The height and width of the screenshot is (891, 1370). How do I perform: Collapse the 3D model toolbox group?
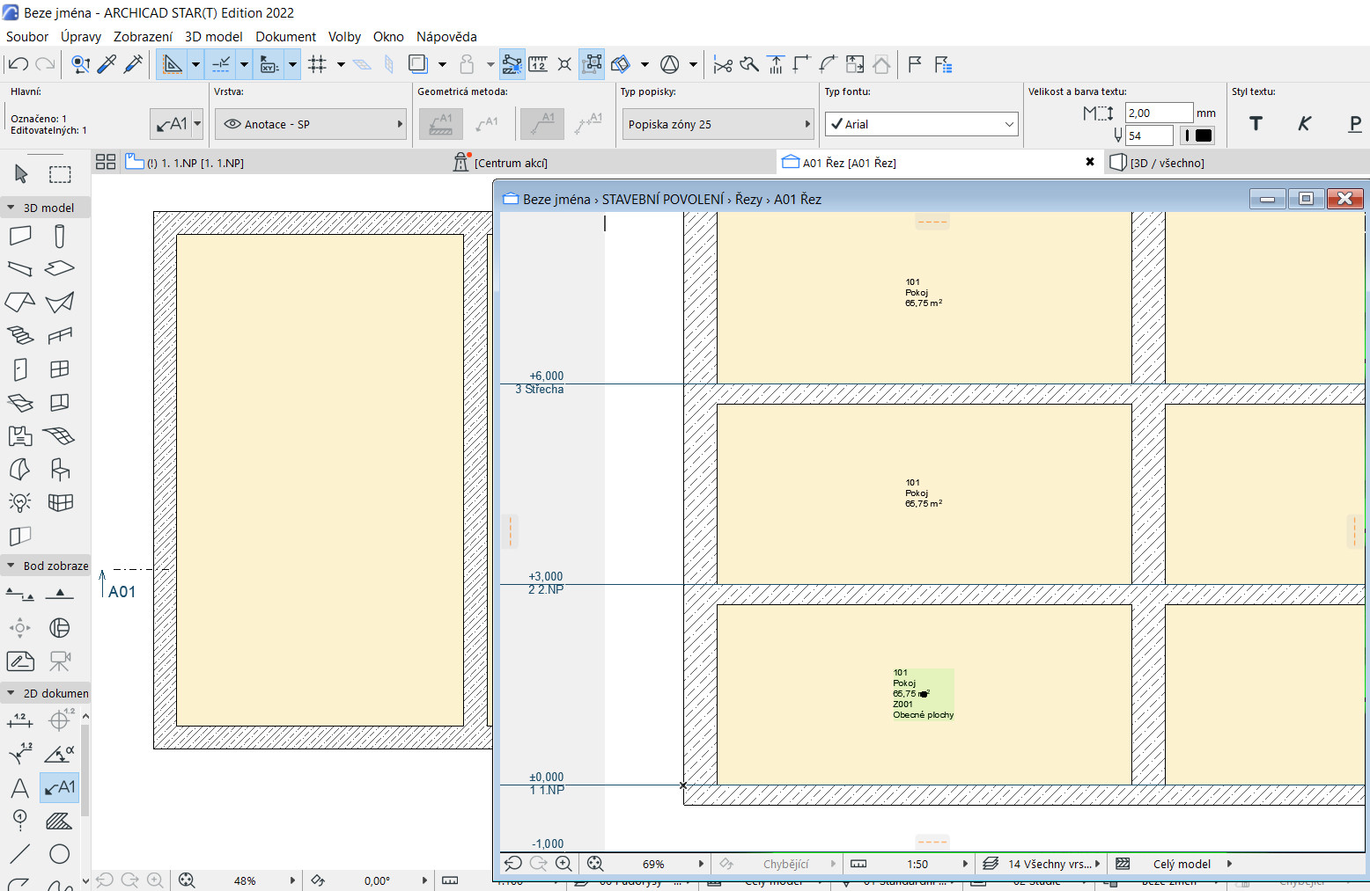coord(11,208)
